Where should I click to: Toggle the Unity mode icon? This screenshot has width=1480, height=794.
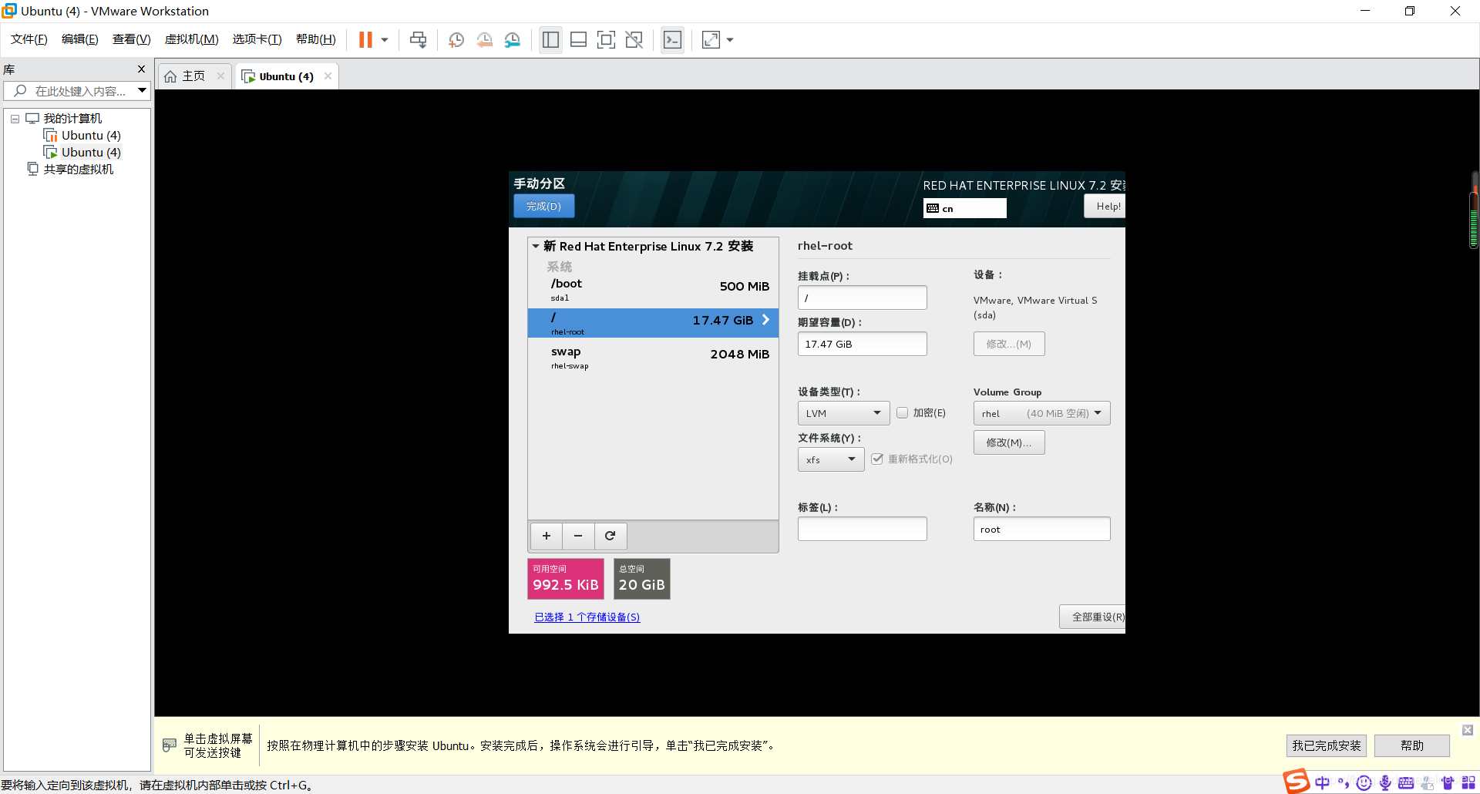pos(634,39)
